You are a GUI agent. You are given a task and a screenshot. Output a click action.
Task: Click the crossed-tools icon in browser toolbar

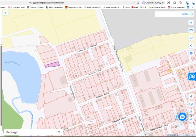point(168,3)
